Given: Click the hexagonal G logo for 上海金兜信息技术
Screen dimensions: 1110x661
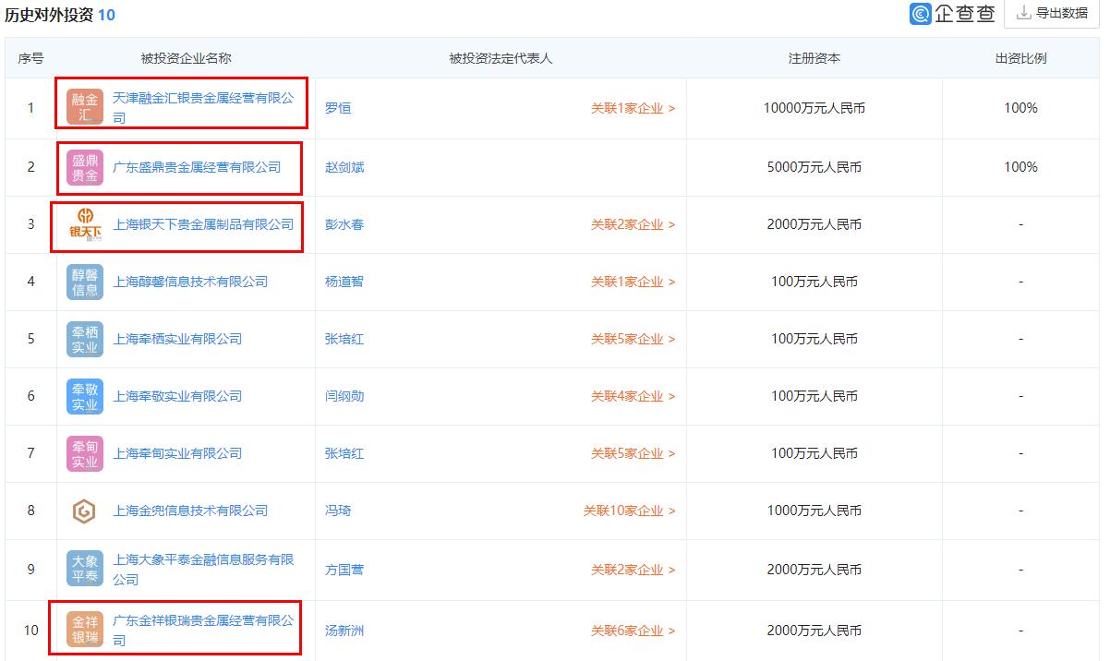Looking at the screenshot, I should pos(83,511).
